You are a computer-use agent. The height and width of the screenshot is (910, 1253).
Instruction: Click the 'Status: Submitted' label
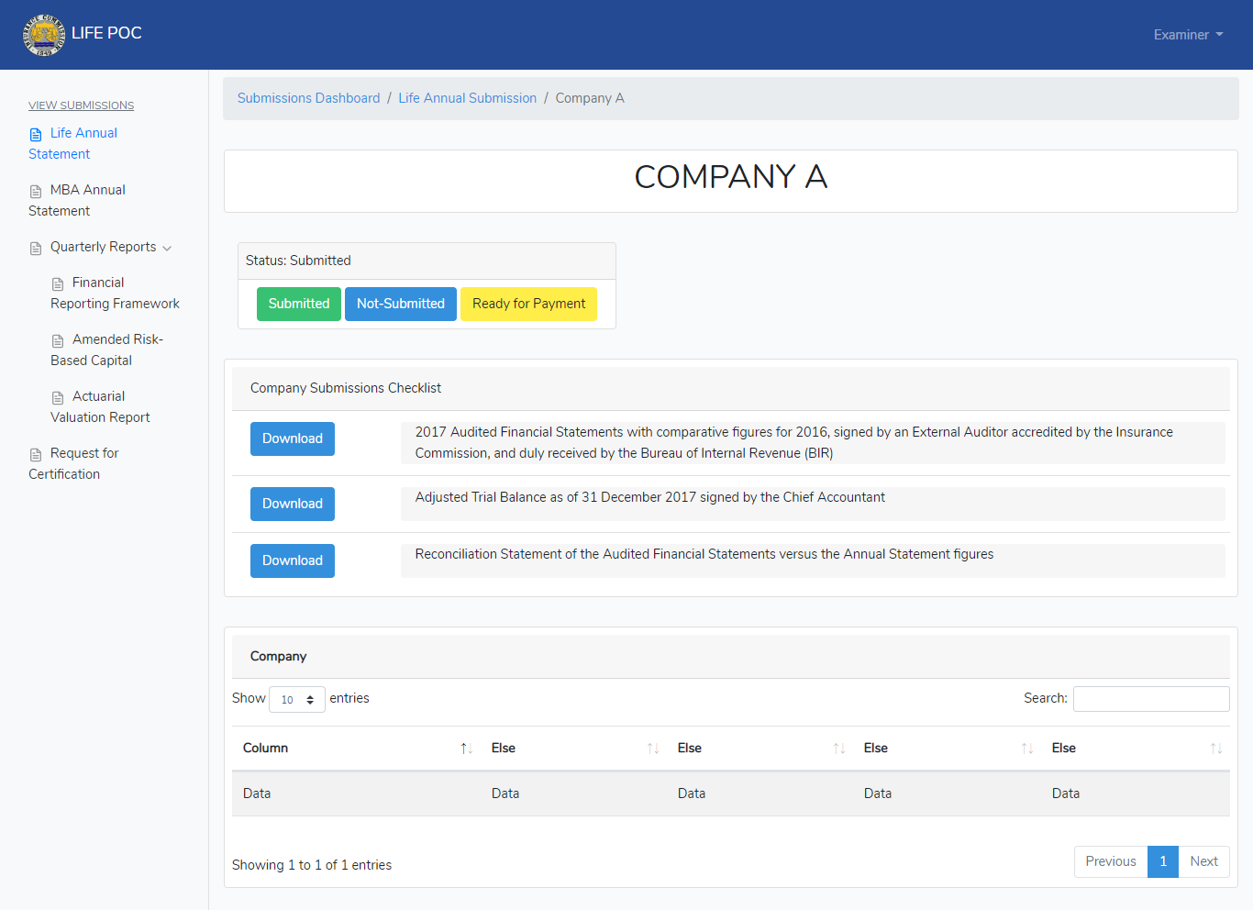298,261
